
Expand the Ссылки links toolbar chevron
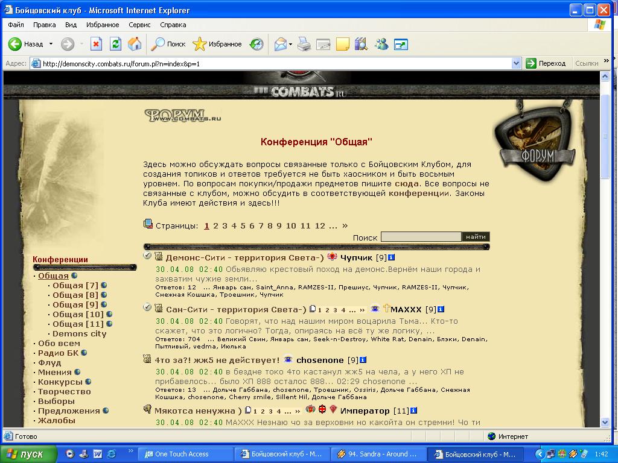click(x=606, y=61)
